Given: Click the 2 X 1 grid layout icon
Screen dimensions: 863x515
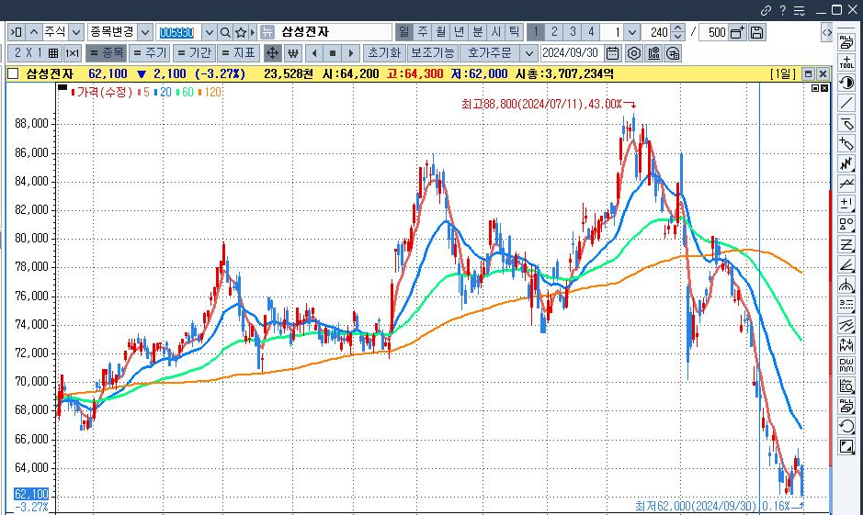Looking at the screenshot, I should click(37, 53).
